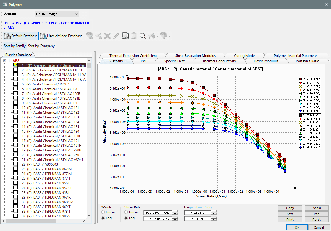
Task: Select the Linear Y-Scale radio button
Action: [103, 212]
